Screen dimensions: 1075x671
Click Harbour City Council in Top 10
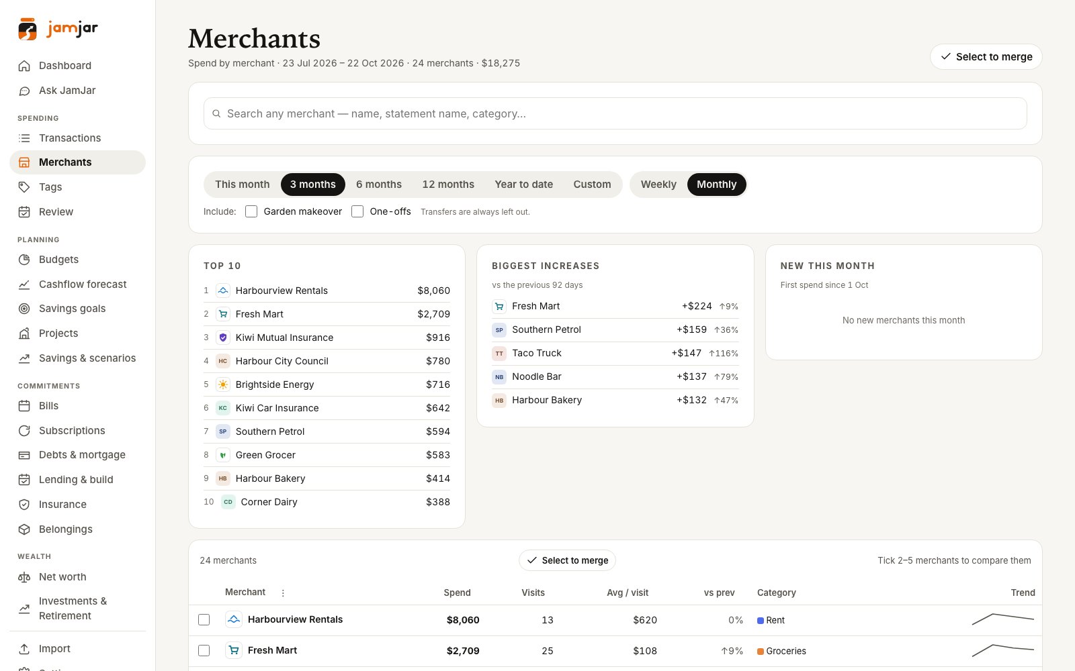(327, 361)
